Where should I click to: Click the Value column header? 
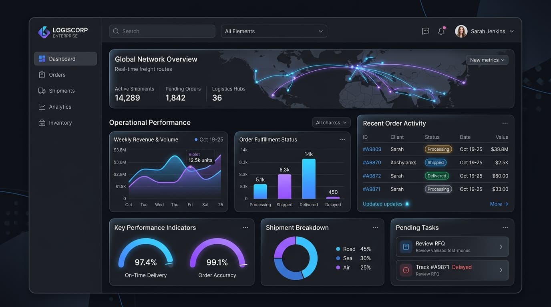[502, 137]
